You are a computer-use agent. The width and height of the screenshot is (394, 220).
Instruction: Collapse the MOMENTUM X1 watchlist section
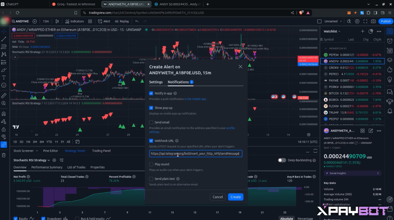326,48
